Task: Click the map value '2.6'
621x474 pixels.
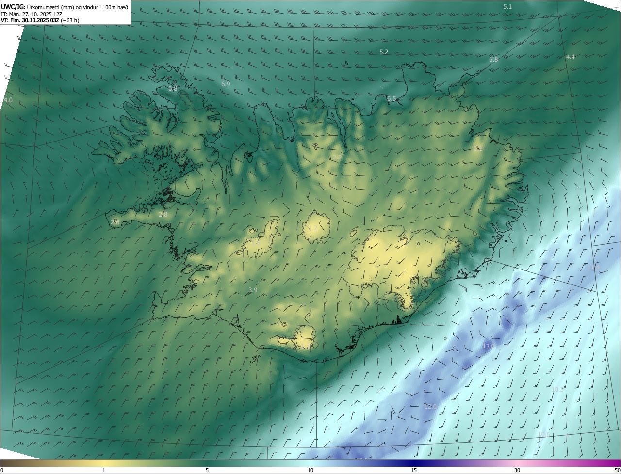Action: [115, 221]
